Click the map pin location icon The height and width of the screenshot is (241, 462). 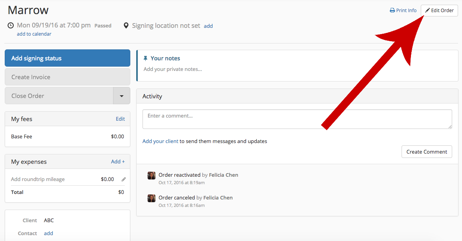(x=126, y=25)
